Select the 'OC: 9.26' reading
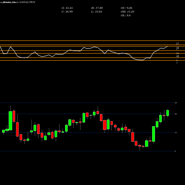The width and height of the screenshot is (185, 185). (x=127, y=8)
